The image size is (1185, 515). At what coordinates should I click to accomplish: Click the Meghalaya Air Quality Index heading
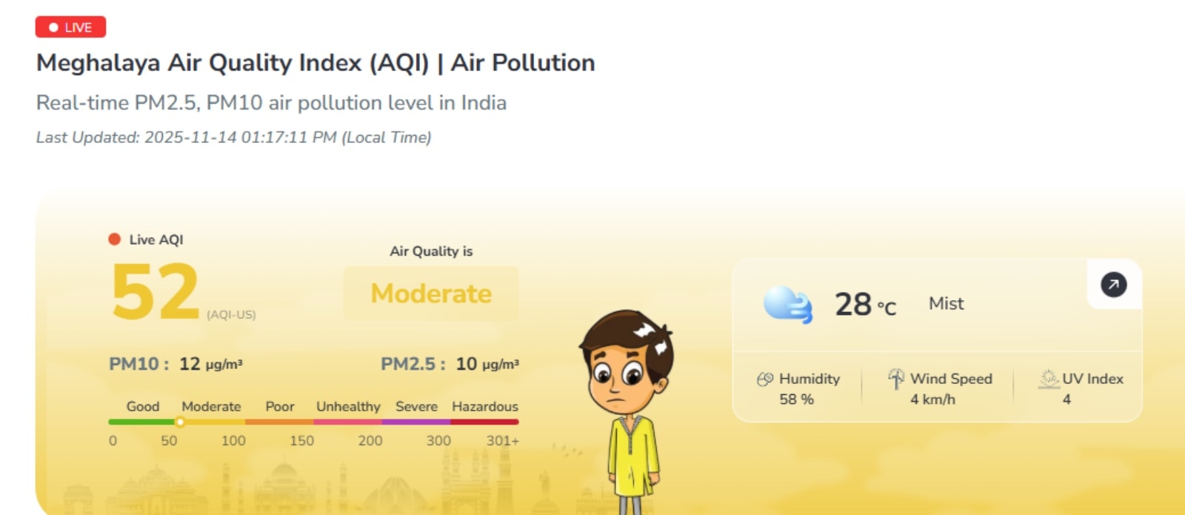tap(316, 63)
